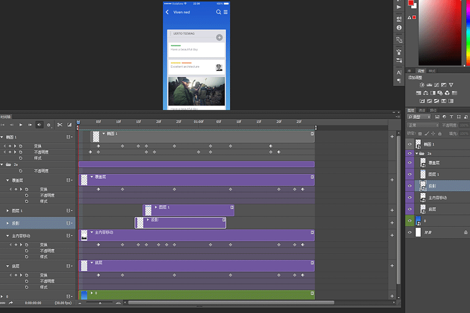Filter layers by type layers (T icon)

[x=451, y=117]
